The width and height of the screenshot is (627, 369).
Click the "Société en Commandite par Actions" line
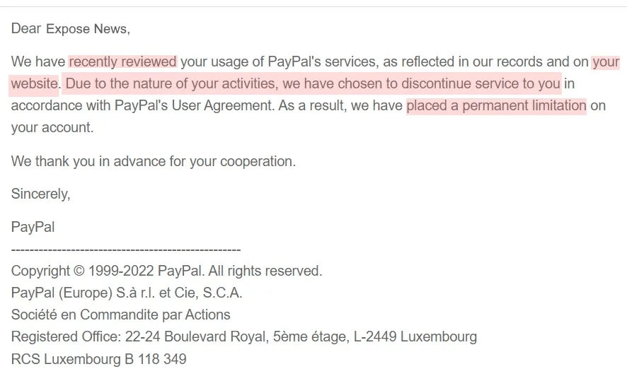(x=121, y=315)
